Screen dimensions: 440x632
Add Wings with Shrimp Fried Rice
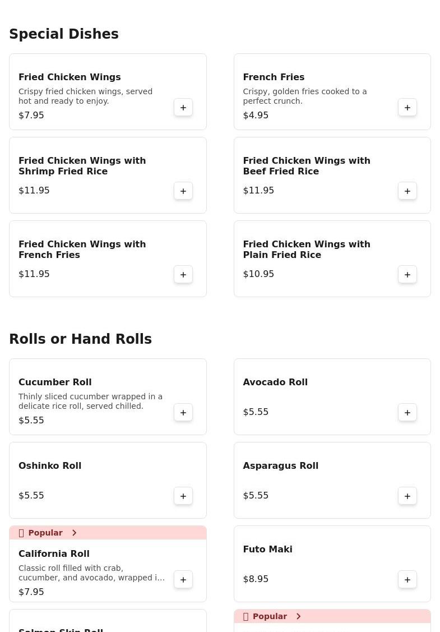183,191
